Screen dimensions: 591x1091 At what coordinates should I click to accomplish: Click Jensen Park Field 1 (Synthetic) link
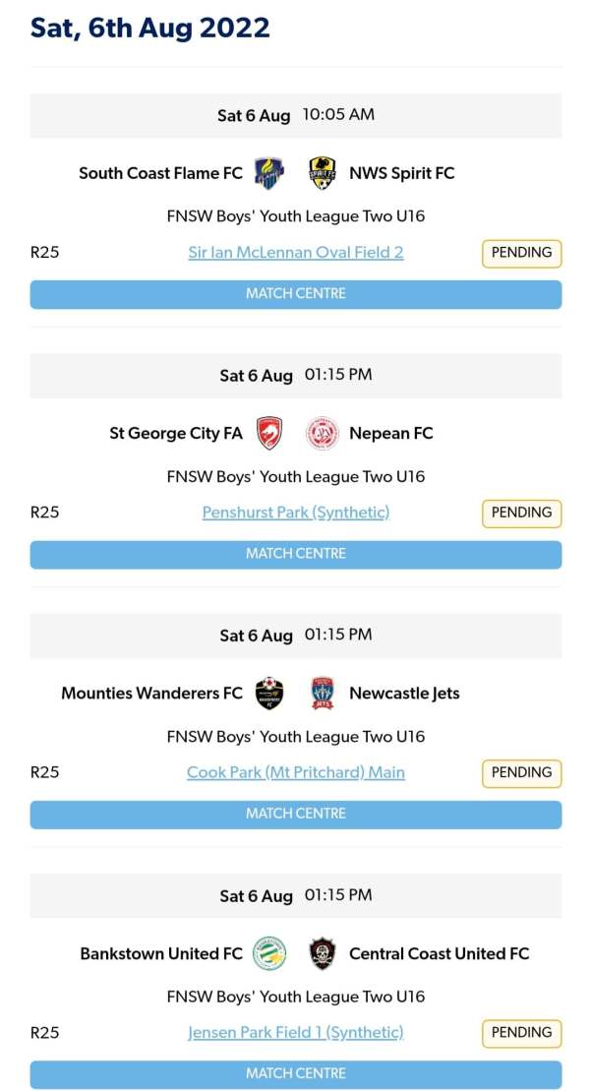coord(295,1033)
